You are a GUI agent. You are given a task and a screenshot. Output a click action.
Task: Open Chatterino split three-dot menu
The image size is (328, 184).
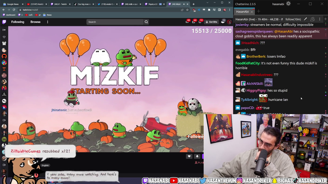coord(320,19)
